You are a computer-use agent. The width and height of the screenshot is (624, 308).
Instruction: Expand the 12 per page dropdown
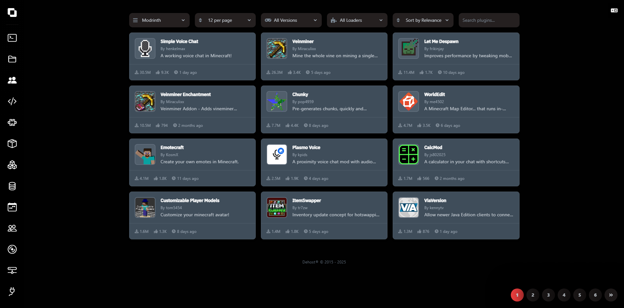225,20
